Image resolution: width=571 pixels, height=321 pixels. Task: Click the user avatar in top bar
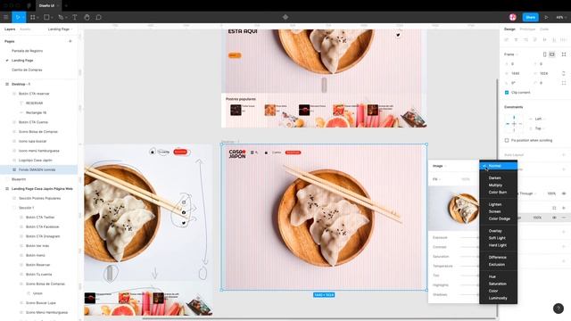click(512, 17)
